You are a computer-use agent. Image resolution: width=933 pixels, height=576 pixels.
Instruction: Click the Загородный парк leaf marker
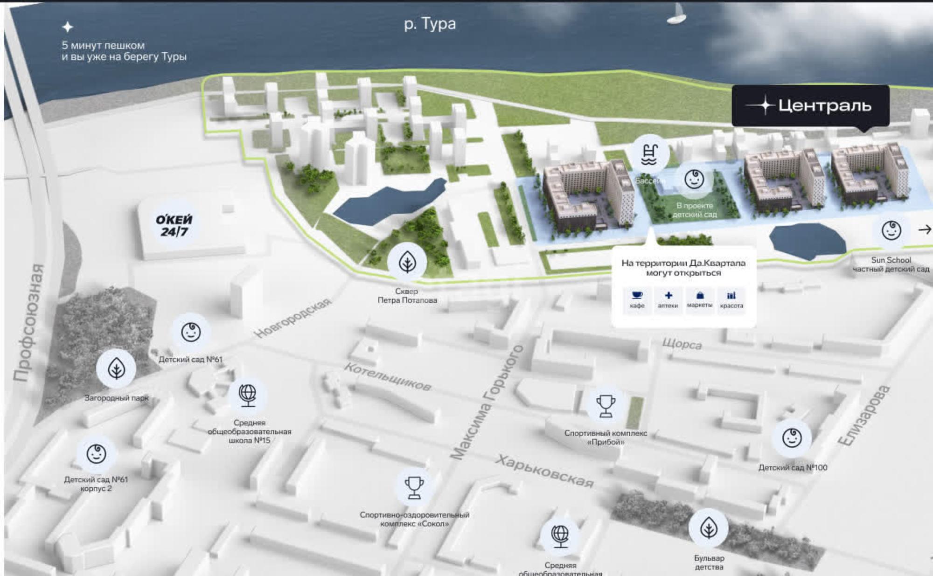click(x=116, y=369)
